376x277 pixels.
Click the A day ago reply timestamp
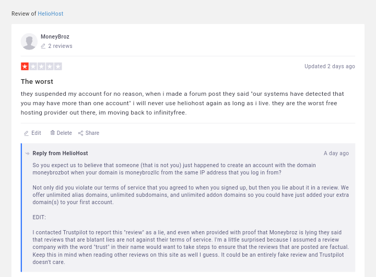tap(336, 153)
